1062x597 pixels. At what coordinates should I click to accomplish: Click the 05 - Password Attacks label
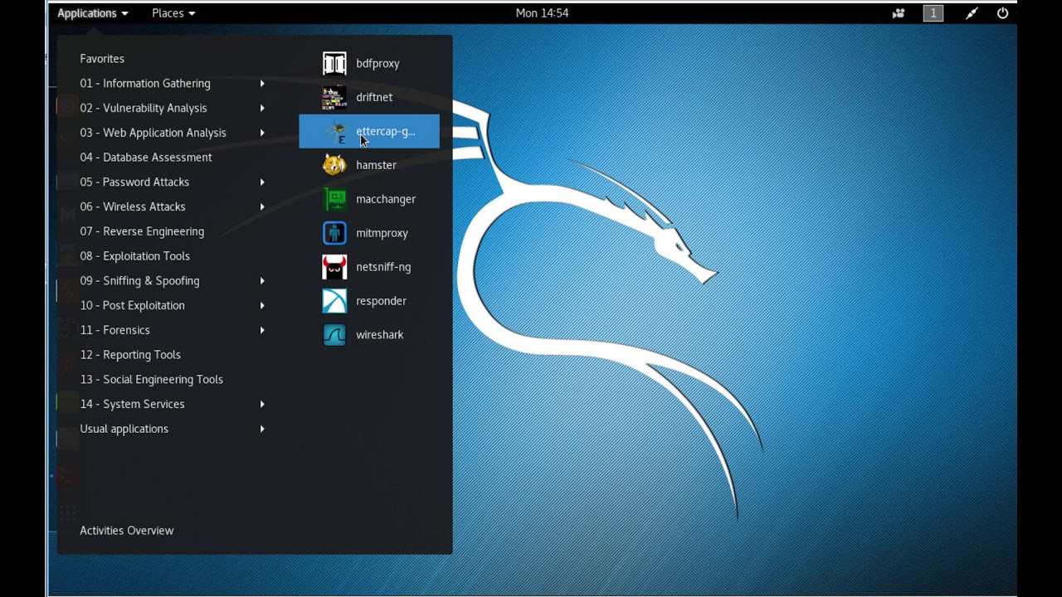(x=134, y=182)
